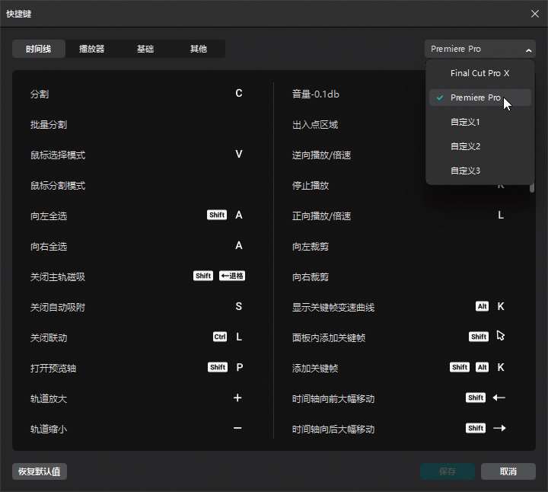Click left arrow icon for 时间轴向前大幅移动
The height and width of the screenshot is (492, 548).
499,398
